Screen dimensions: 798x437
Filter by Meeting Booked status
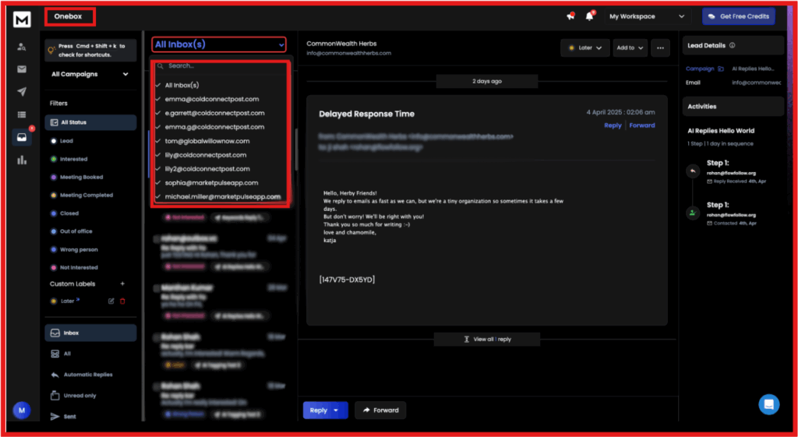pyautogui.click(x=81, y=177)
